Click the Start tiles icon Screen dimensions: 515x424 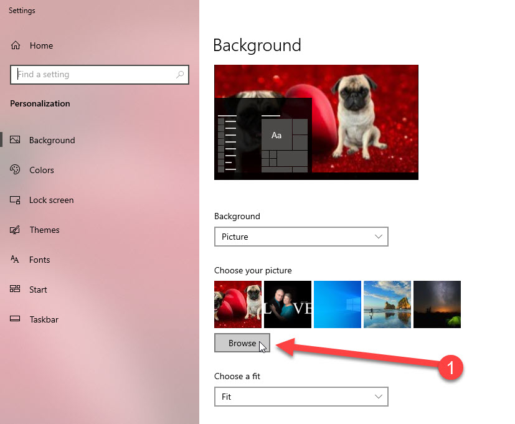pyautogui.click(x=16, y=290)
